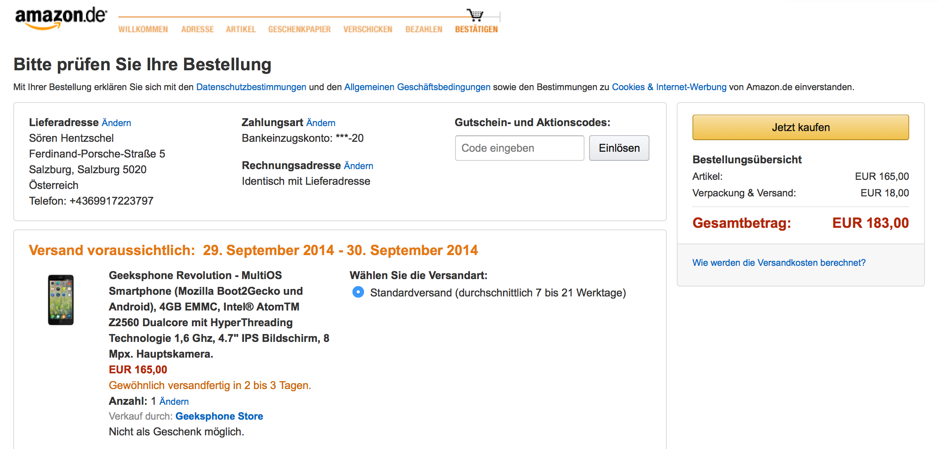939x449 pixels.
Task: Change the Zahlungsart via Ändern link
Action: (321, 123)
